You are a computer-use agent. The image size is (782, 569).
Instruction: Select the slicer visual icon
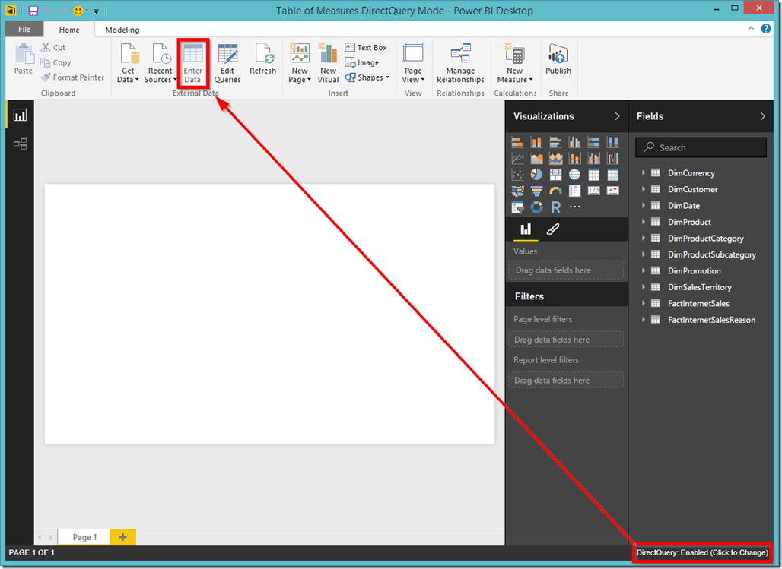point(517,207)
